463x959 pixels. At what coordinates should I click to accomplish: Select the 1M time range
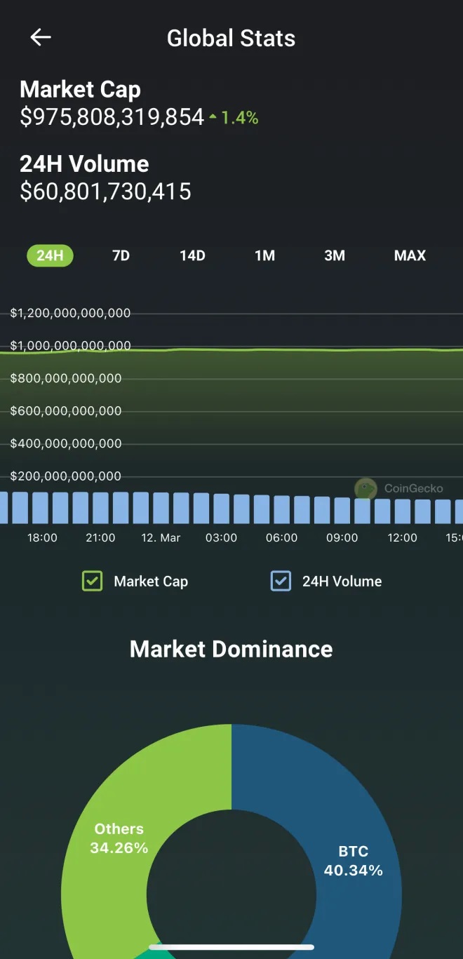(264, 255)
